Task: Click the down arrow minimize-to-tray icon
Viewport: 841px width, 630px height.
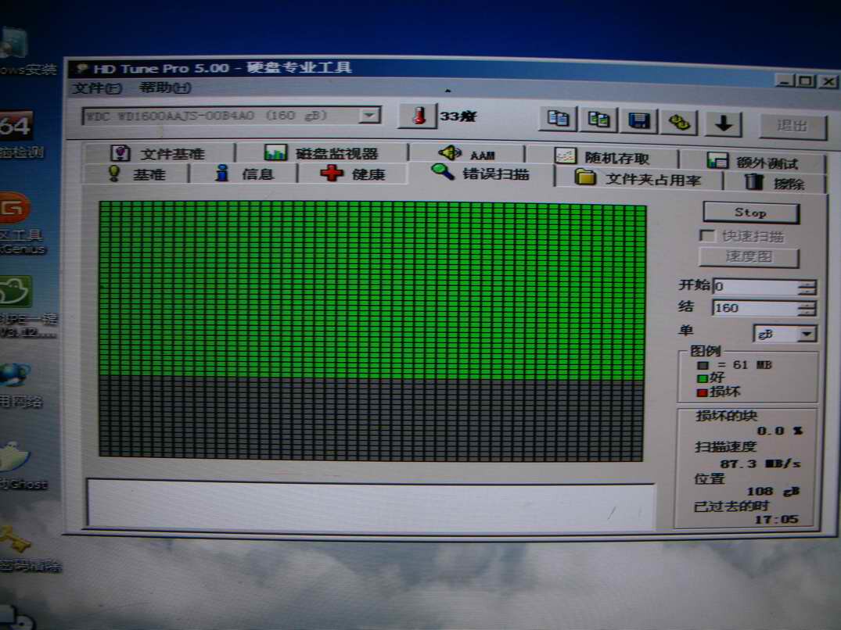Action: (x=724, y=123)
